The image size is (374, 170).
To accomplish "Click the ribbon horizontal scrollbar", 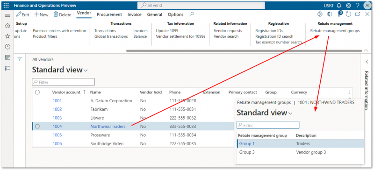I will [x=244, y=50].
